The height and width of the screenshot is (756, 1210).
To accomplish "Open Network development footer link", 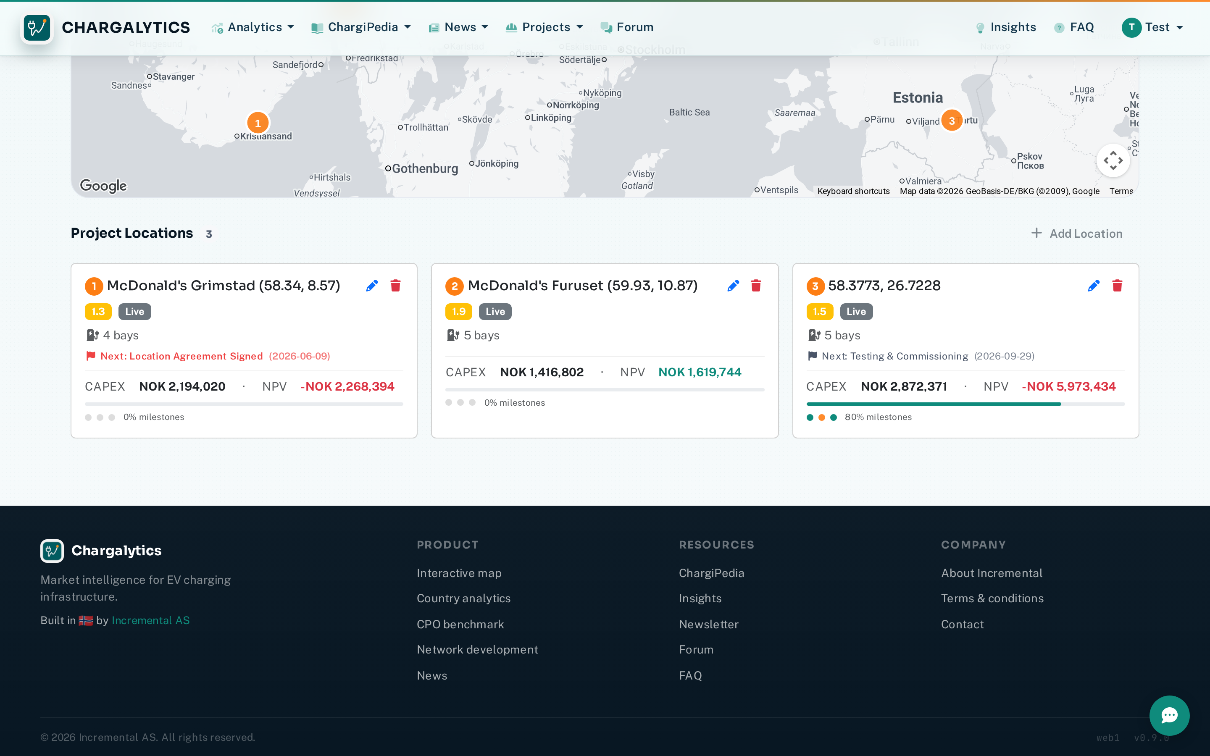I will 477,649.
